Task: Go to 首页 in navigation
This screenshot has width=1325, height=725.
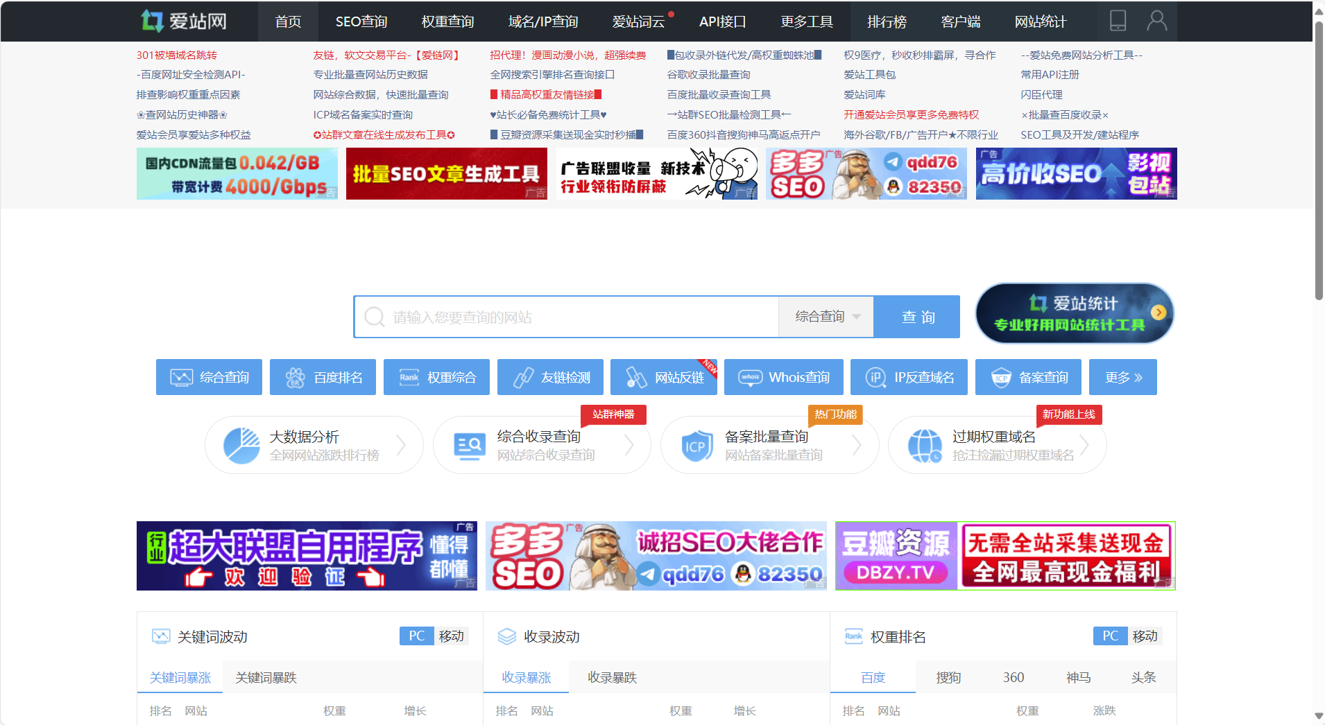Action: [x=288, y=21]
